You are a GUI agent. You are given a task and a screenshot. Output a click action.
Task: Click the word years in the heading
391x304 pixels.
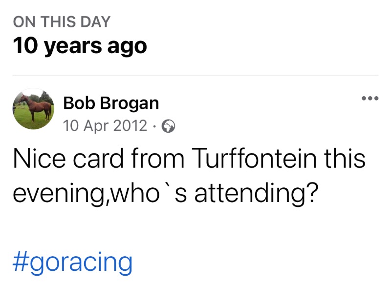click(x=72, y=46)
